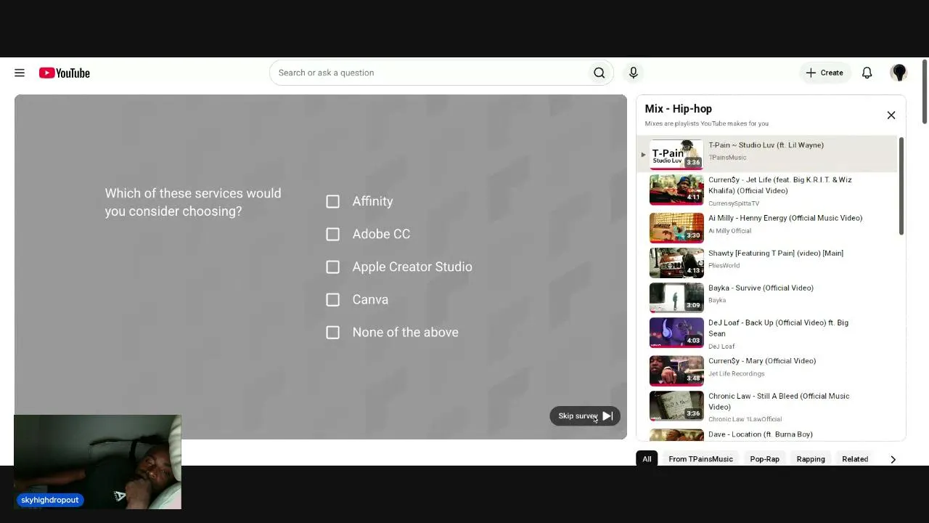
Task: Check the Apple Creator Studio checkbox
Action: click(332, 267)
